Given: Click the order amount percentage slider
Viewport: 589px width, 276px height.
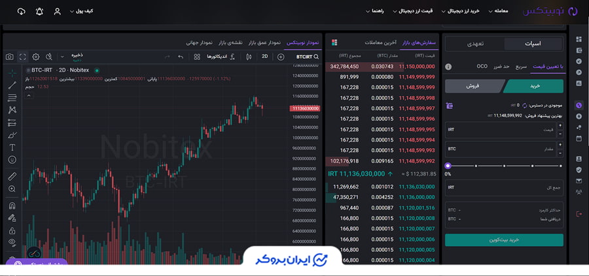Looking at the screenshot, I should (503, 166).
